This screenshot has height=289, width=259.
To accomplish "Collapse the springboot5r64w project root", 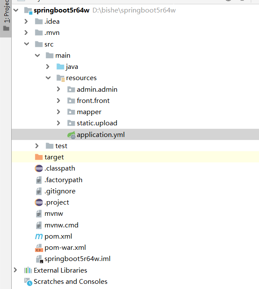I will pos(16,10).
